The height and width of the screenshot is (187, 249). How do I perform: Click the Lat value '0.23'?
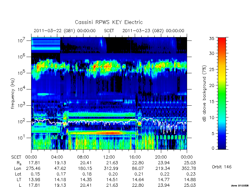[191, 174]
